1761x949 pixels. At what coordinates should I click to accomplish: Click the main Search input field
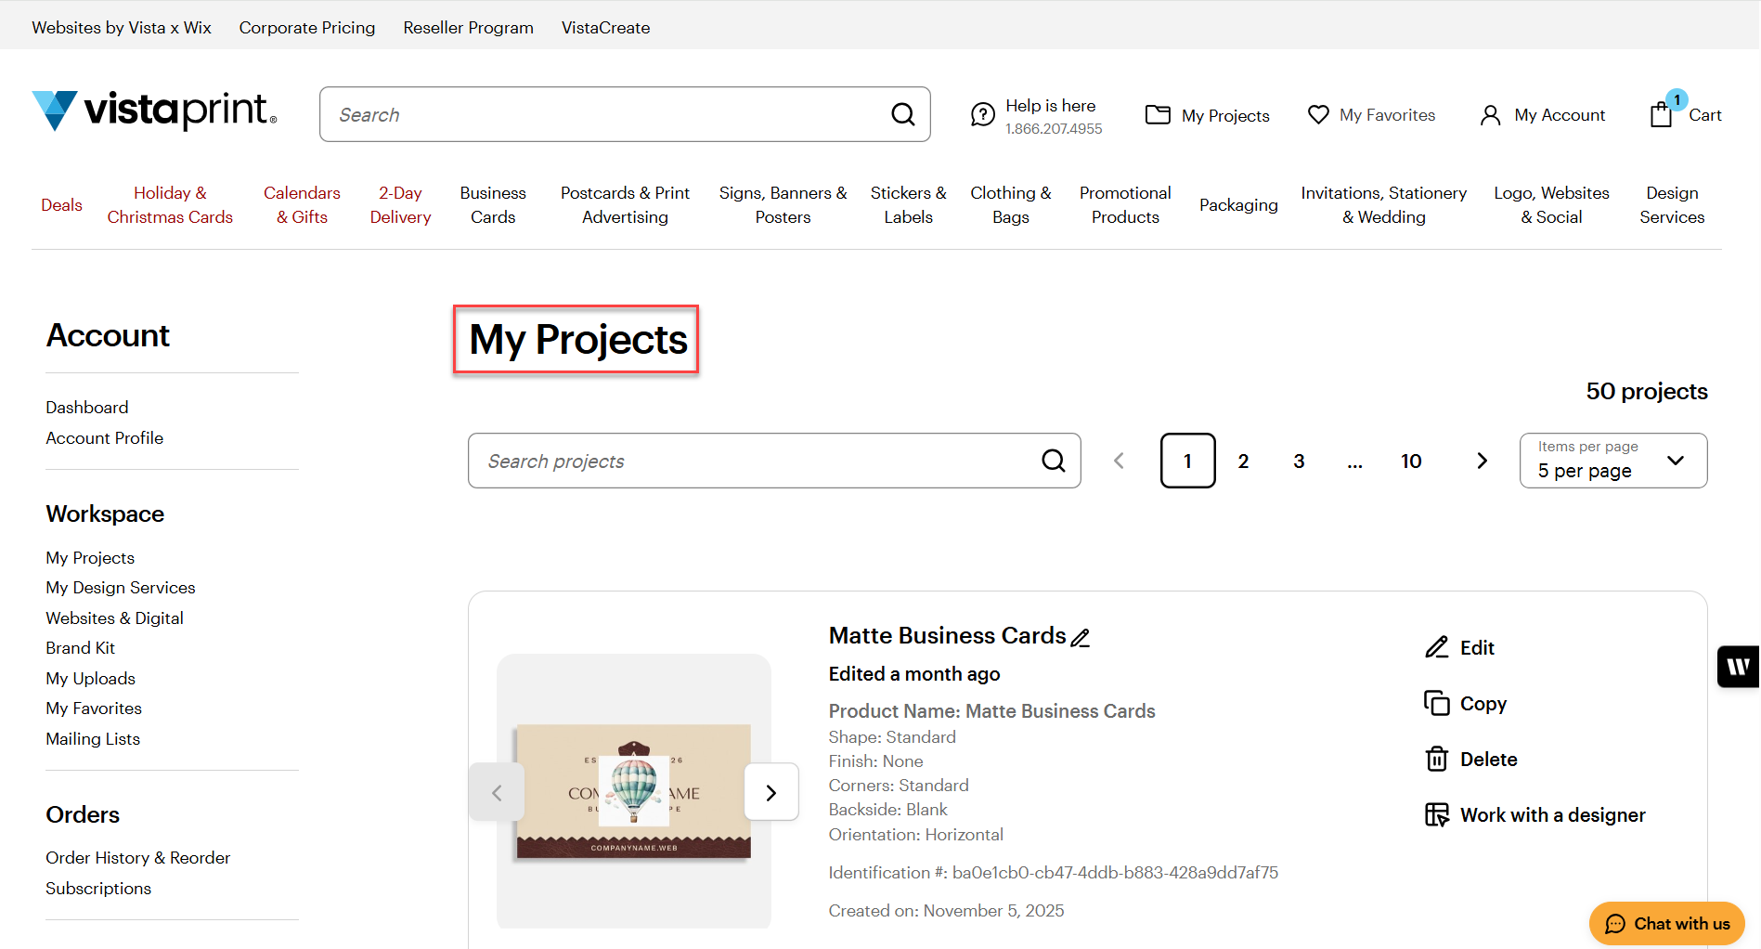pyautogui.click(x=625, y=114)
